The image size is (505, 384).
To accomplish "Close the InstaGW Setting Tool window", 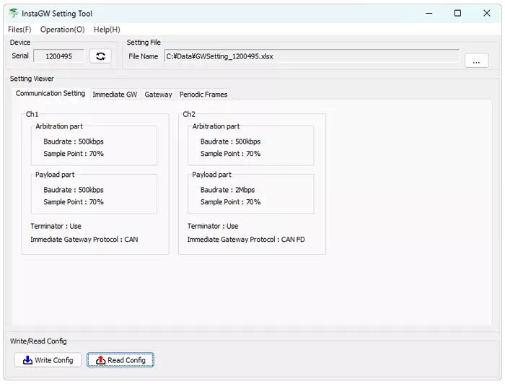I will coord(486,13).
